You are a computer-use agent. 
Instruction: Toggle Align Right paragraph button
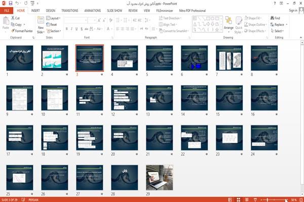click(x=127, y=29)
